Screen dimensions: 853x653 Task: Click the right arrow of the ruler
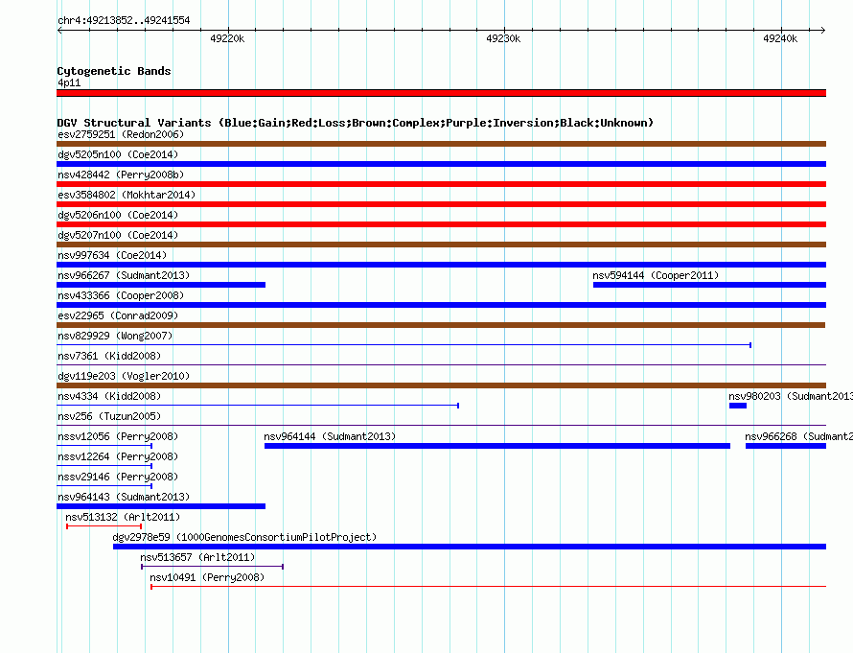(823, 30)
